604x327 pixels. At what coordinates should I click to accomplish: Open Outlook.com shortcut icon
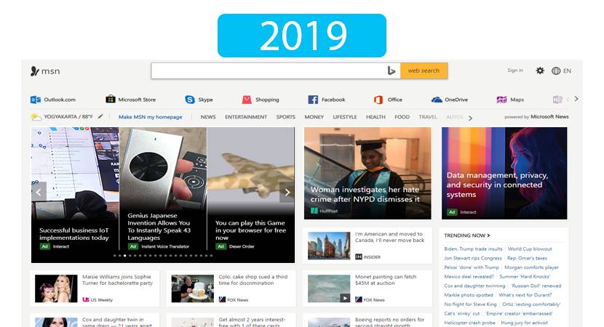(x=36, y=100)
